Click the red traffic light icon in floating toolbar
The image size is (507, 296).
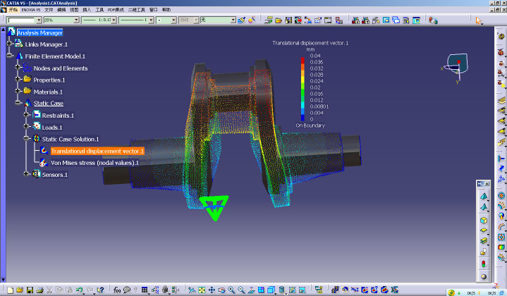484,264
